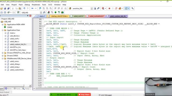This screenshot has height=96, width=172.
Task: Select usbd_desc.c in project tree
Action: (x=15, y=42)
